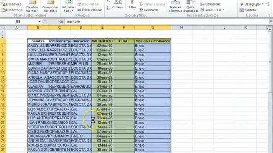Click the Mes de Cumpleaños header cell
The height and width of the screenshot is (153, 273).
153,41
